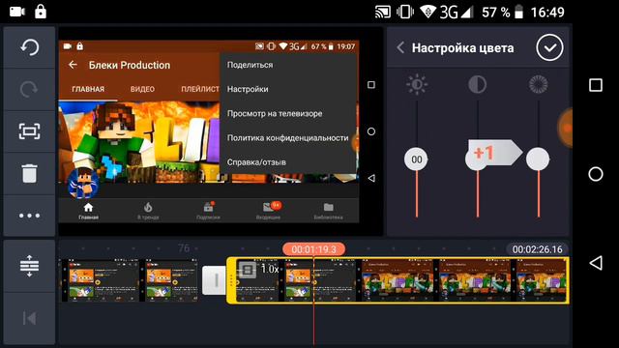Go back from Настройка цвета panel
This screenshot has width=619, height=348.
tap(400, 47)
